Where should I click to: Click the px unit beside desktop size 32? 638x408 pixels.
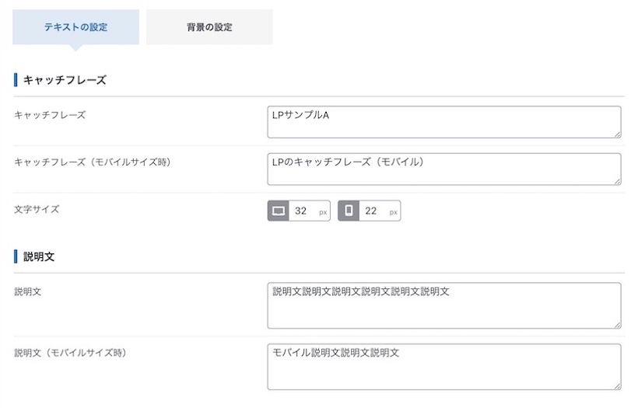(x=323, y=212)
